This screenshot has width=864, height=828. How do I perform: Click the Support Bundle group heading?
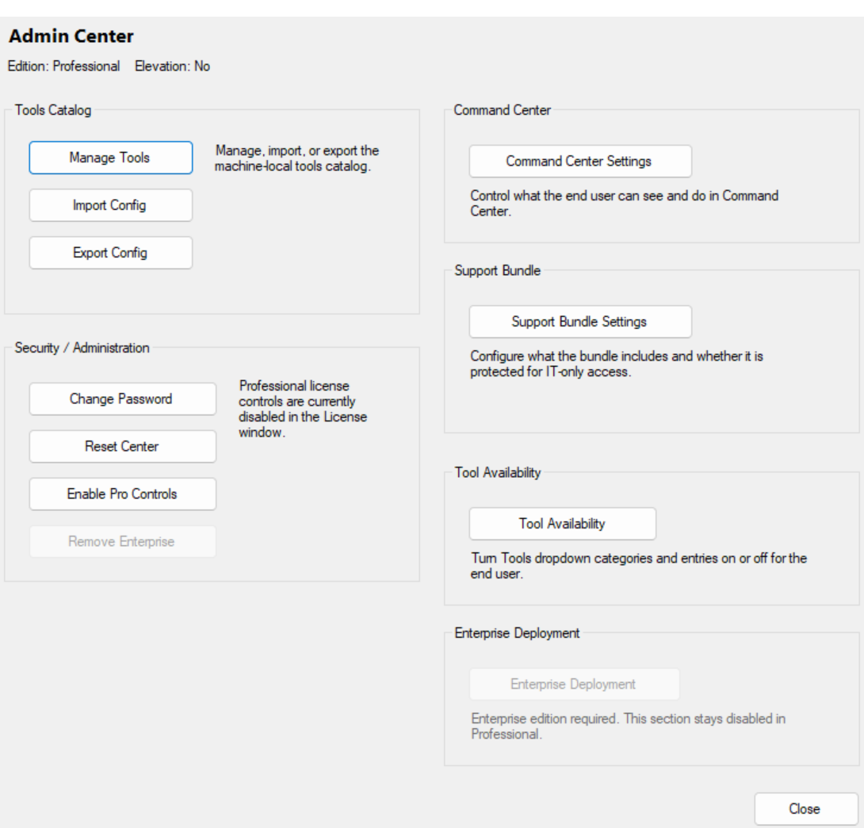point(497,270)
